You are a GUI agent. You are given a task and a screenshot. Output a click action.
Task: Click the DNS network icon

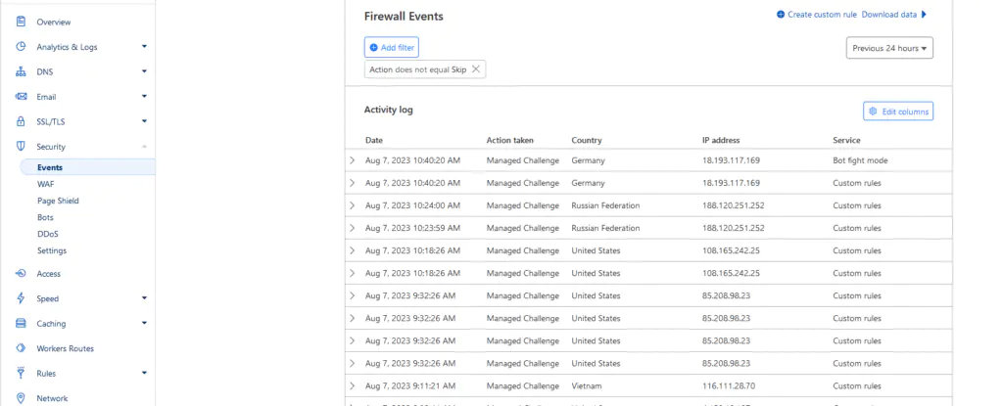click(21, 72)
